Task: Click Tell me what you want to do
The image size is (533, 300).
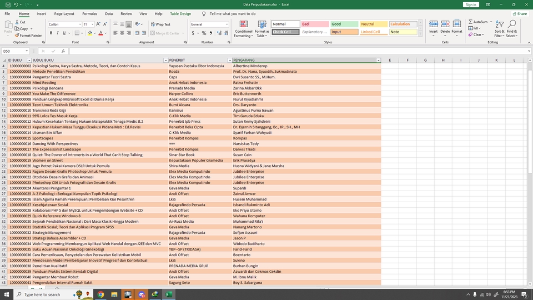Action: pos(233,14)
